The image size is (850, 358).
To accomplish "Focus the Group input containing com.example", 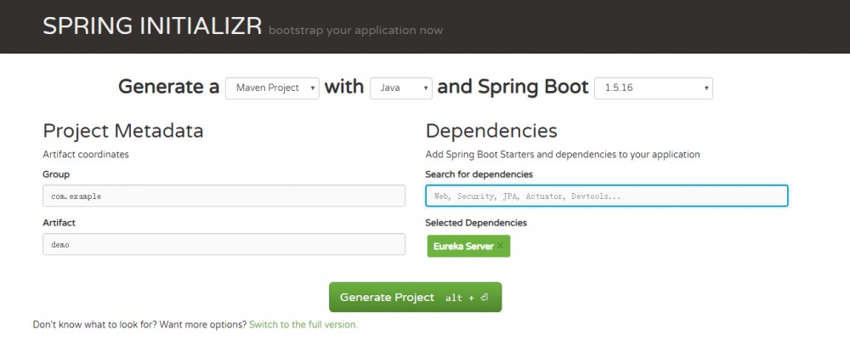I will pyautogui.click(x=224, y=196).
